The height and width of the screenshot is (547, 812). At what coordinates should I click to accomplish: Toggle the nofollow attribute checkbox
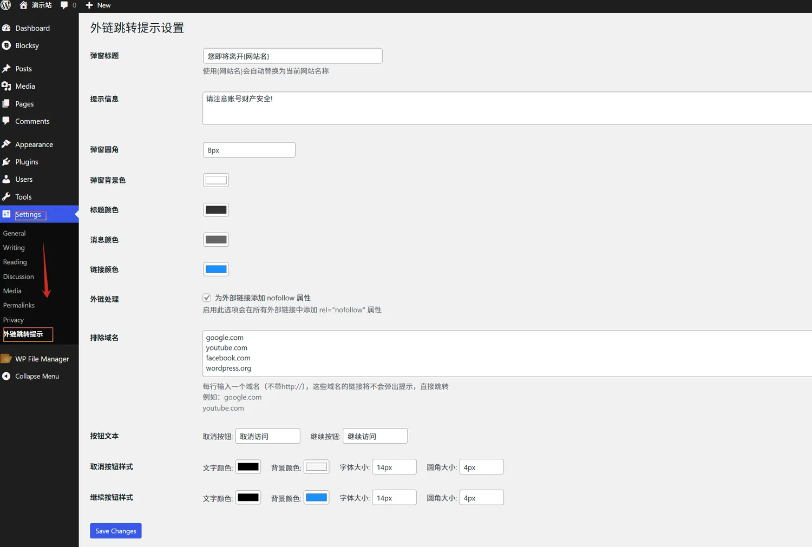[207, 298]
